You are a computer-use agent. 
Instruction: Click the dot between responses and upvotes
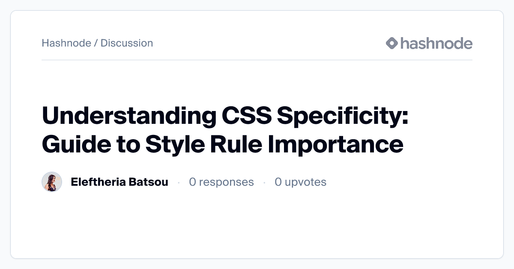click(x=264, y=183)
